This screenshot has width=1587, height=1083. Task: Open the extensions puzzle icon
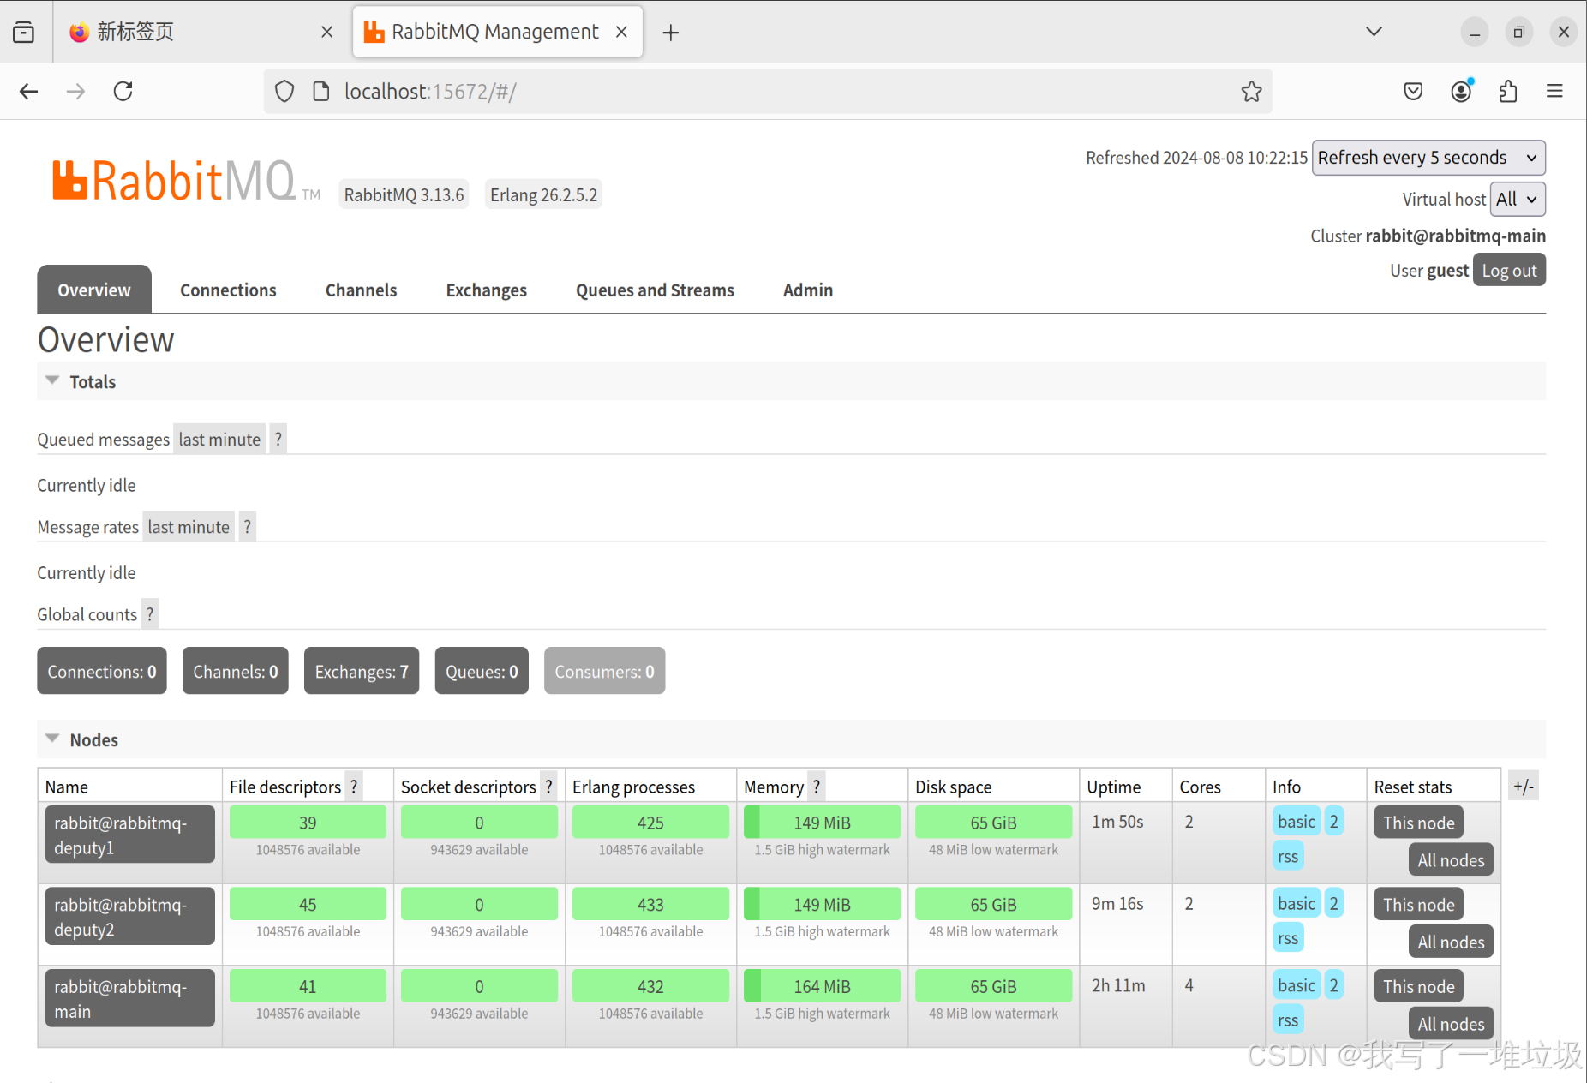pyautogui.click(x=1508, y=92)
